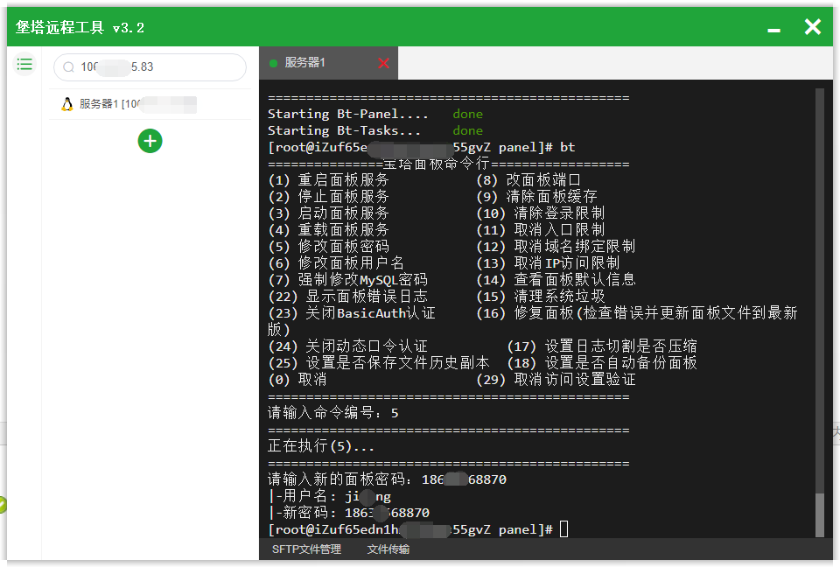840x567 pixels.
Task: Close the 堡塔远程工具 window
Action: [813, 27]
